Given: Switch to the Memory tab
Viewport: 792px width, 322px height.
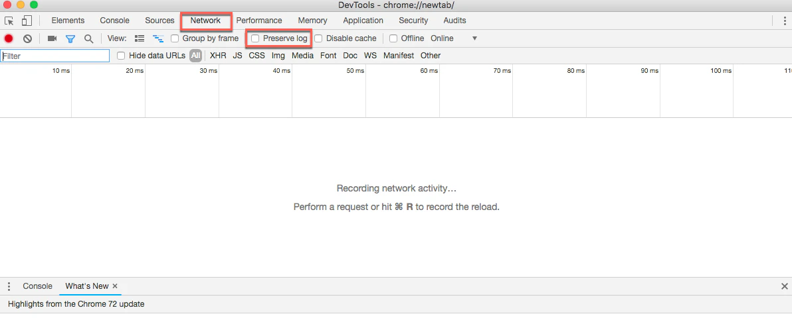Looking at the screenshot, I should coord(313,21).
